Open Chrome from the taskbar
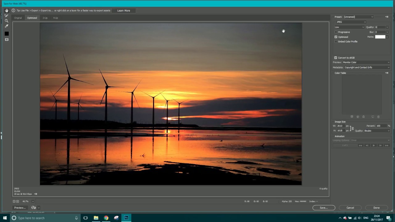The image size is (395, 222). 106,218
